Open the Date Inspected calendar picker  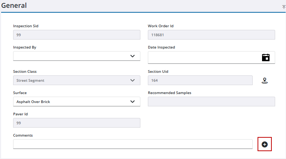(265, 57)
